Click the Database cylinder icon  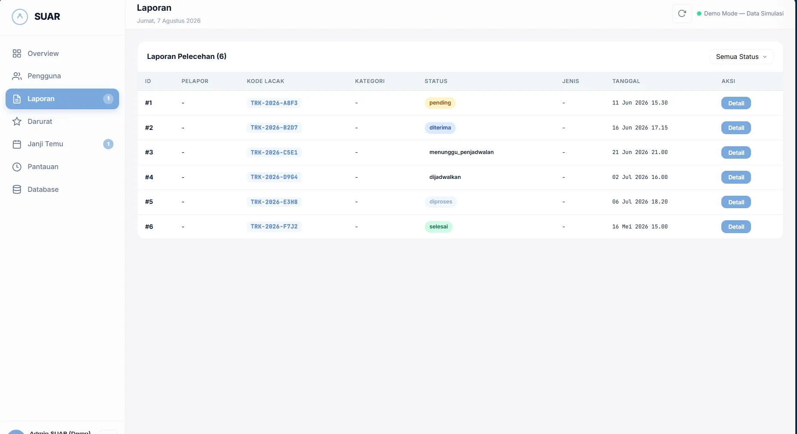[17, 190]
